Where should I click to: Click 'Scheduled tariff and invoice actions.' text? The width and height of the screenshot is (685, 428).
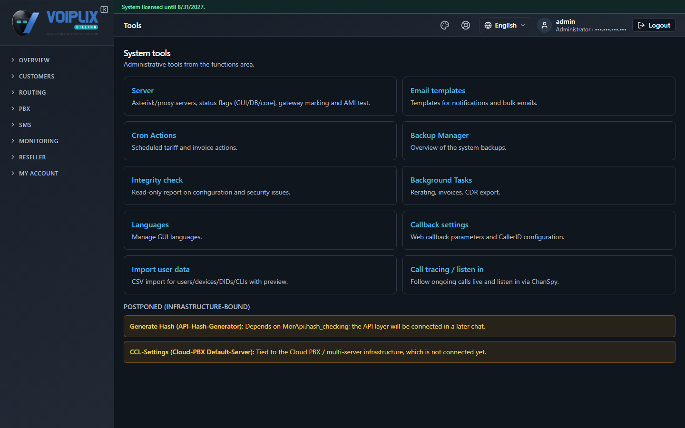coord(185,147)
